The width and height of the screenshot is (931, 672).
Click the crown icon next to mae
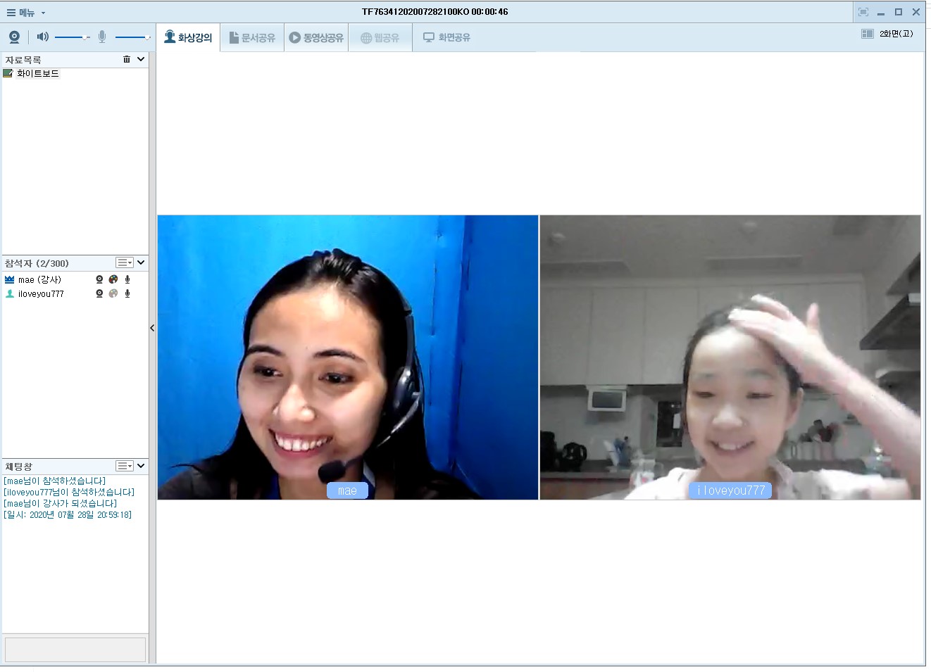click(x=10, y=279)
